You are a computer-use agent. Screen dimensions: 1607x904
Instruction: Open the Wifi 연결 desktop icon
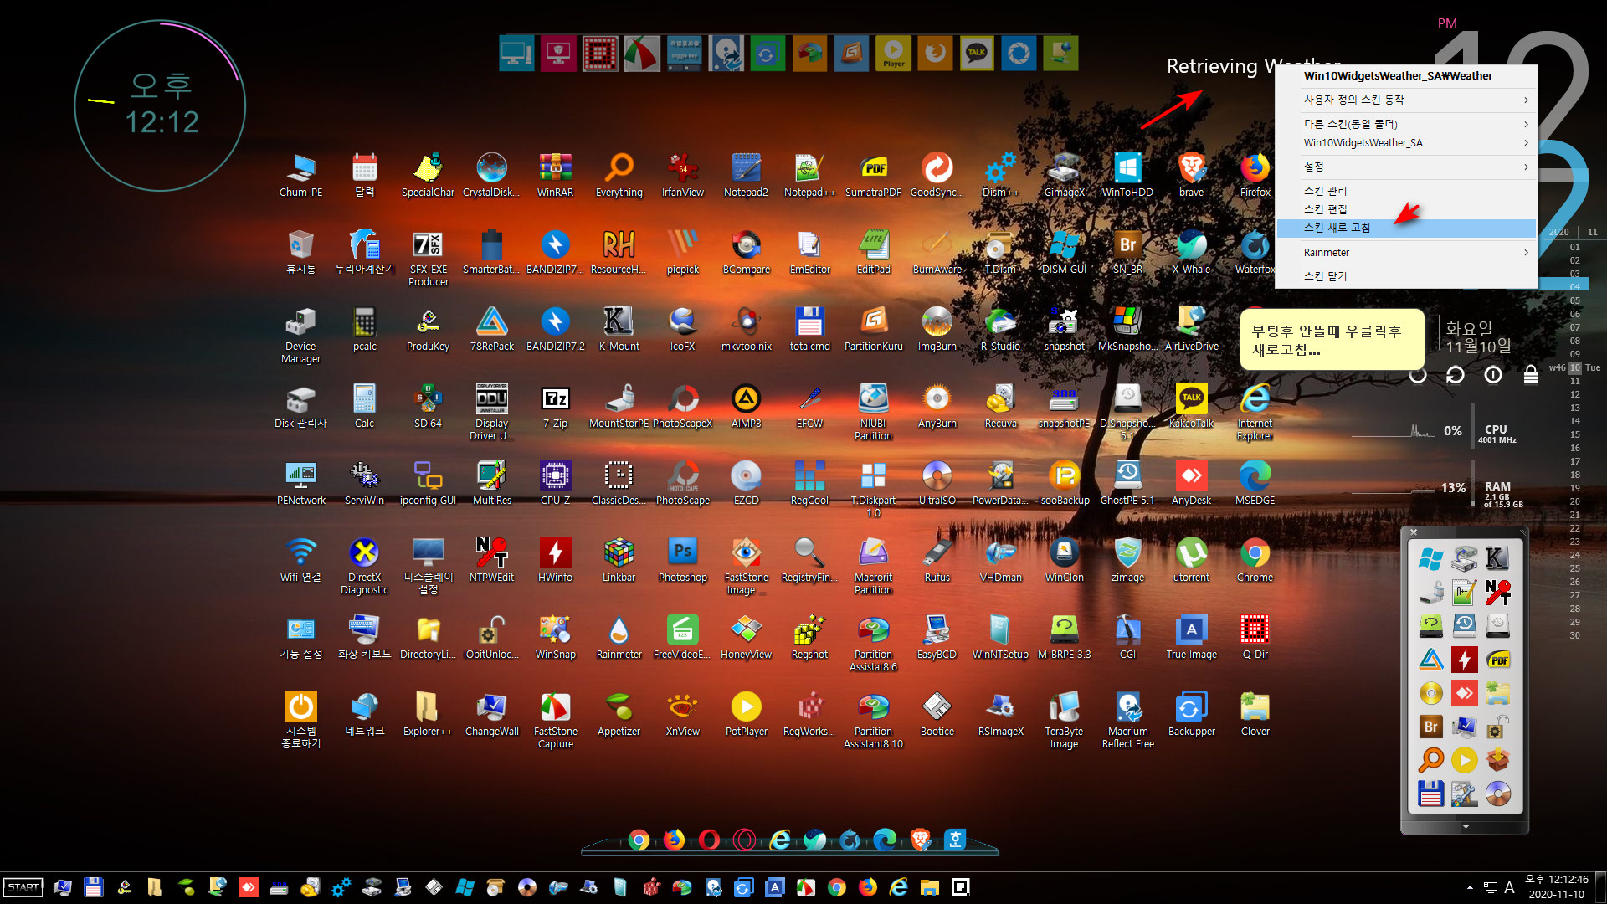[x=300, y=560]
